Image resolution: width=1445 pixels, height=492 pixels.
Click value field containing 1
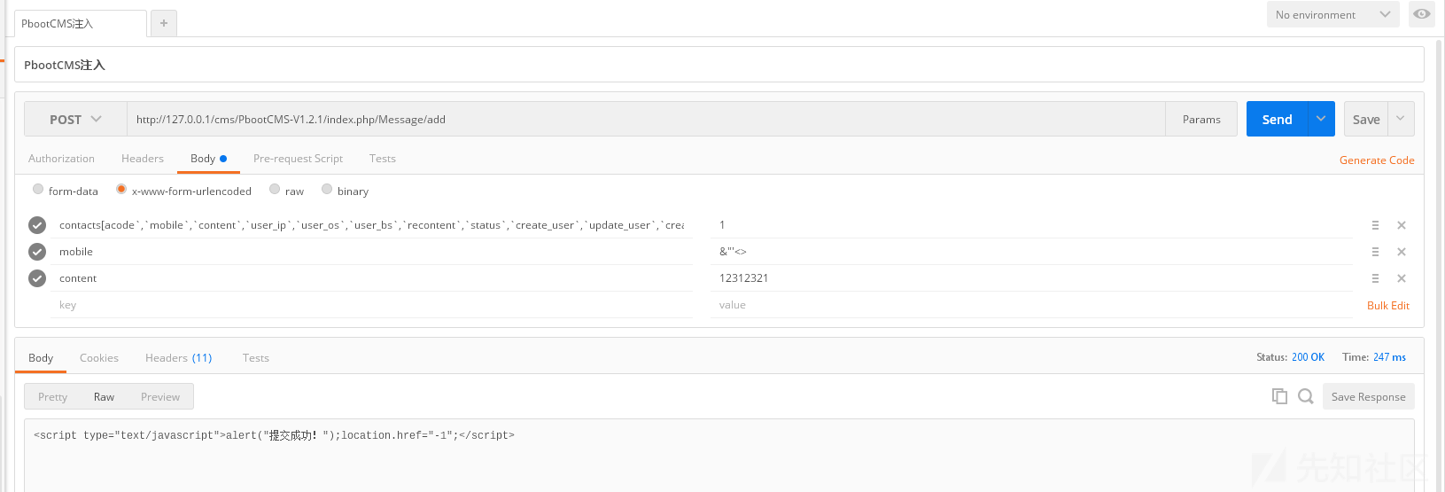pos(1031,225)
